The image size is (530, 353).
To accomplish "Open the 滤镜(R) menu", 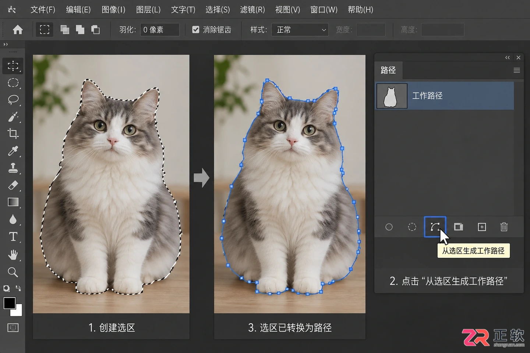I will 252,10.
